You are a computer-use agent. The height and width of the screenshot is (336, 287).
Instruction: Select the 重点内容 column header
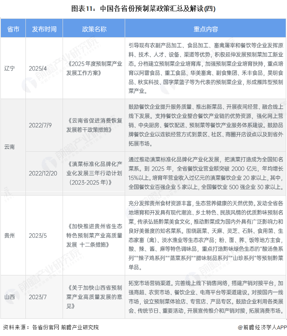(x=206, y=29)
